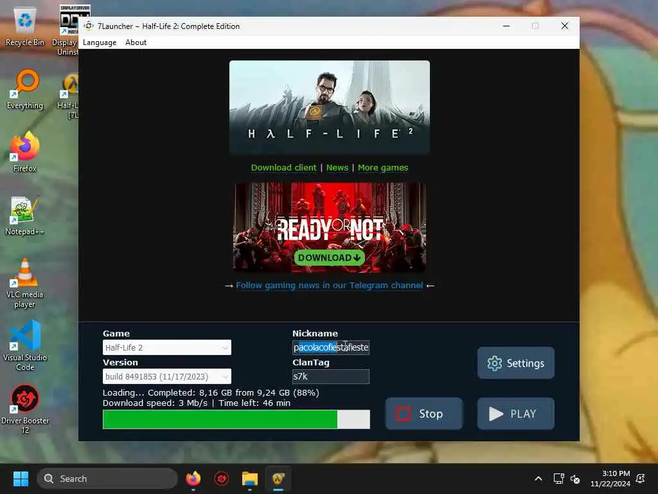
Task: Click the Ready or Not advertisement banner
Action: [330, 227]
